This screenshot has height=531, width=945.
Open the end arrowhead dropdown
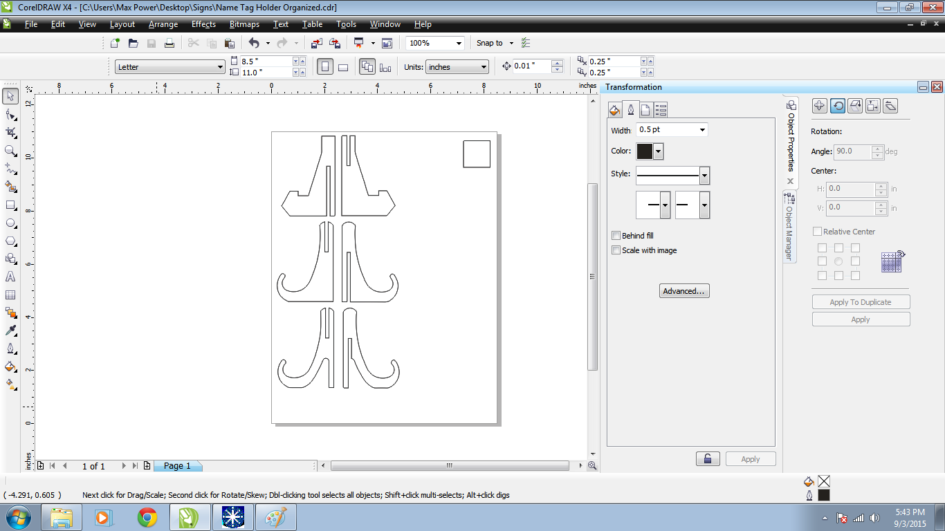(704, 205)
